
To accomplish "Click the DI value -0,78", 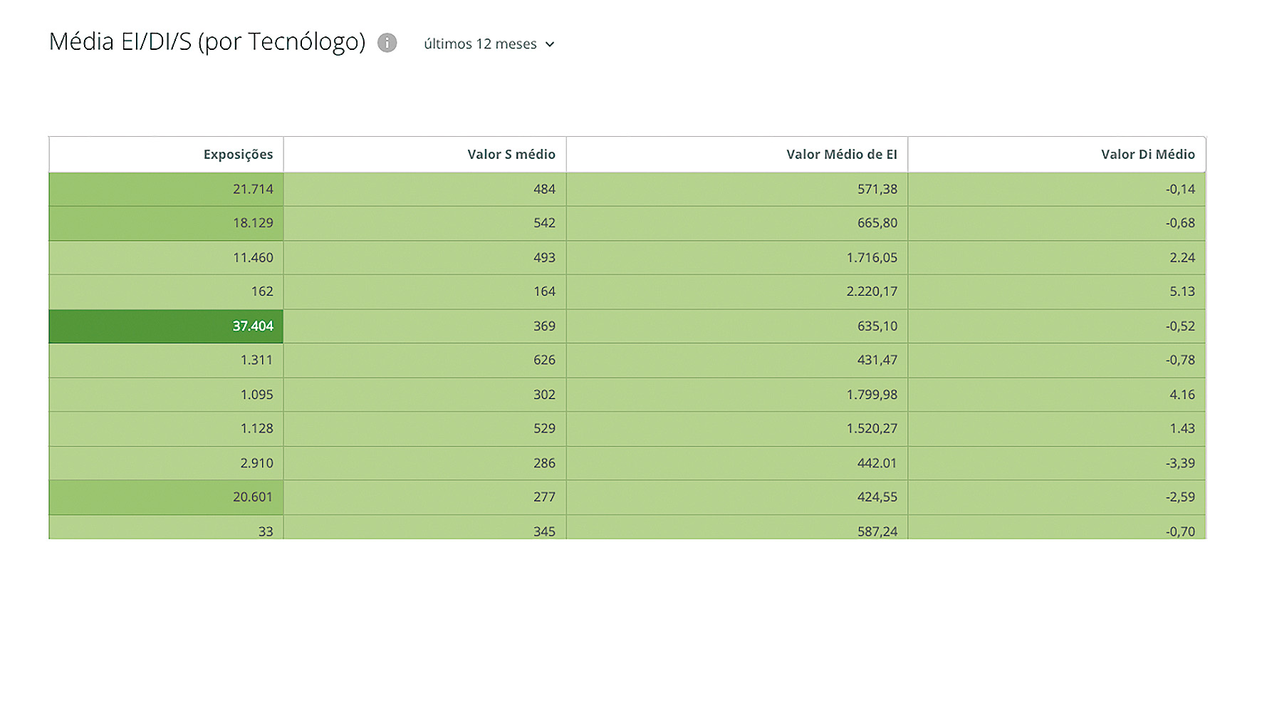I will pos(1180,361).
